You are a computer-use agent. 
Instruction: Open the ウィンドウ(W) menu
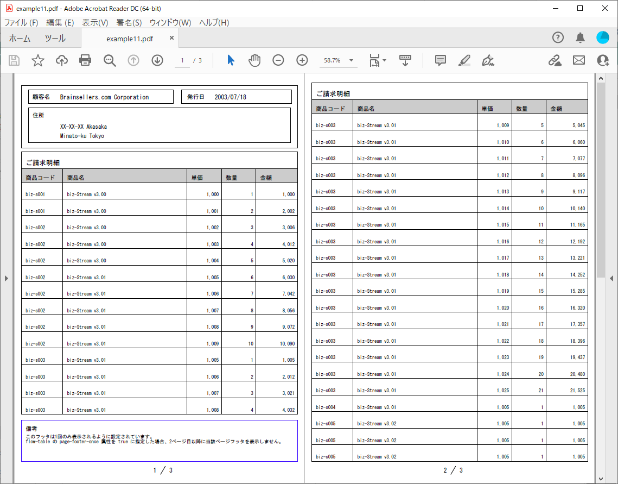170,22
